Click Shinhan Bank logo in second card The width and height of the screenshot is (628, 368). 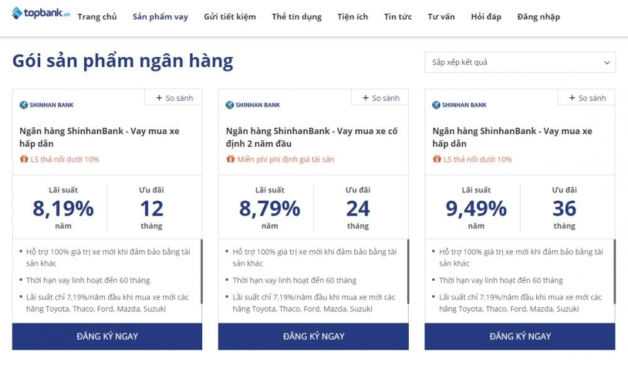254,105
